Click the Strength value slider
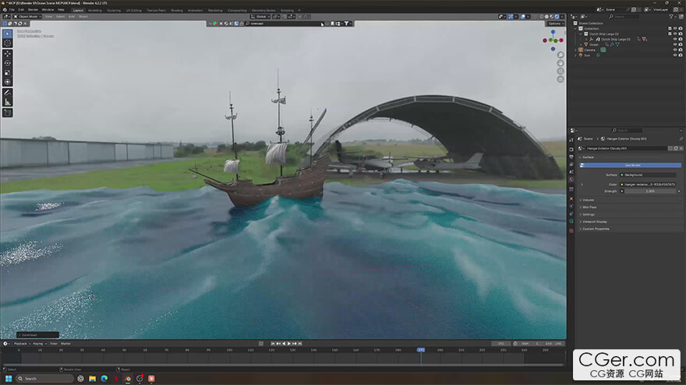 click(x=650, y=191)
